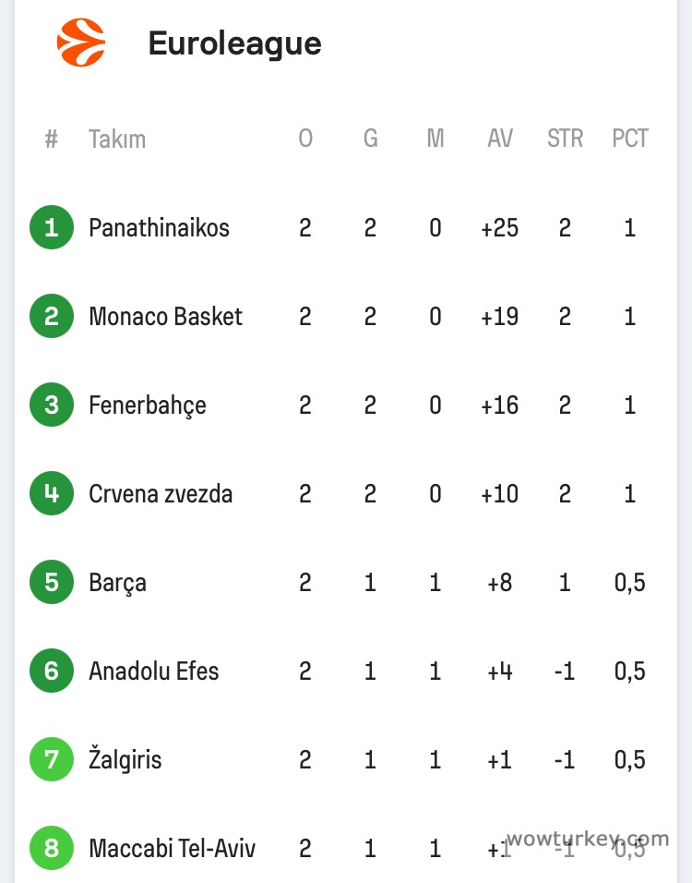
Task: Click the rank 6 green badge
Action: (x=52, y=671)
